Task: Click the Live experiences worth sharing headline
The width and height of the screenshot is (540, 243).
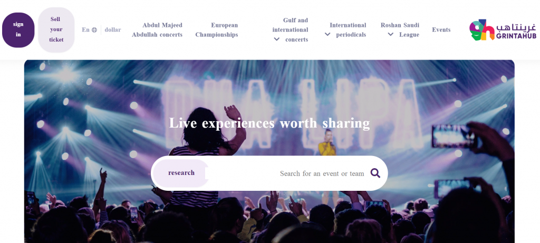Action: point(269,123)
